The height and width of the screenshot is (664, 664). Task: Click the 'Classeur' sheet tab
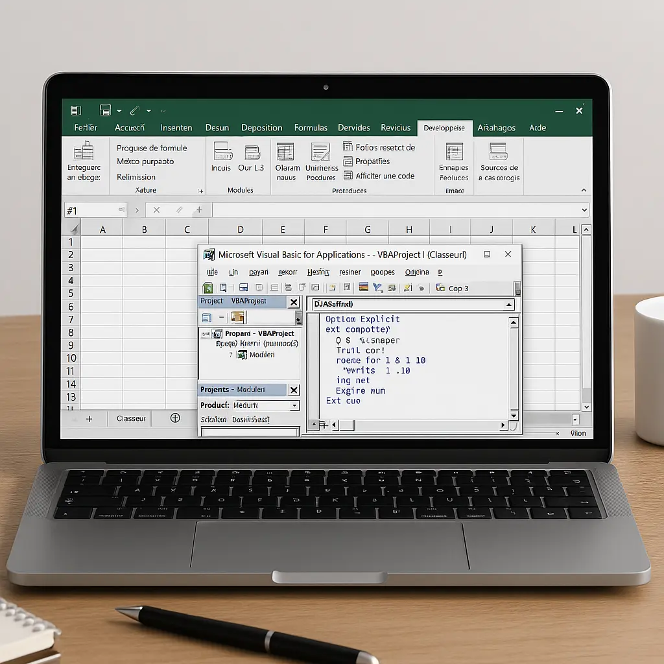(131, 418)
